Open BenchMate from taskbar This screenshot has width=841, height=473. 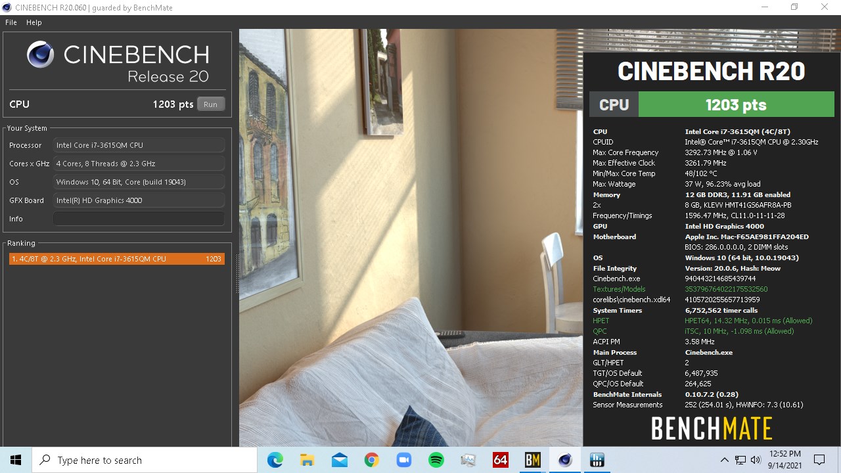coord(533,460)
